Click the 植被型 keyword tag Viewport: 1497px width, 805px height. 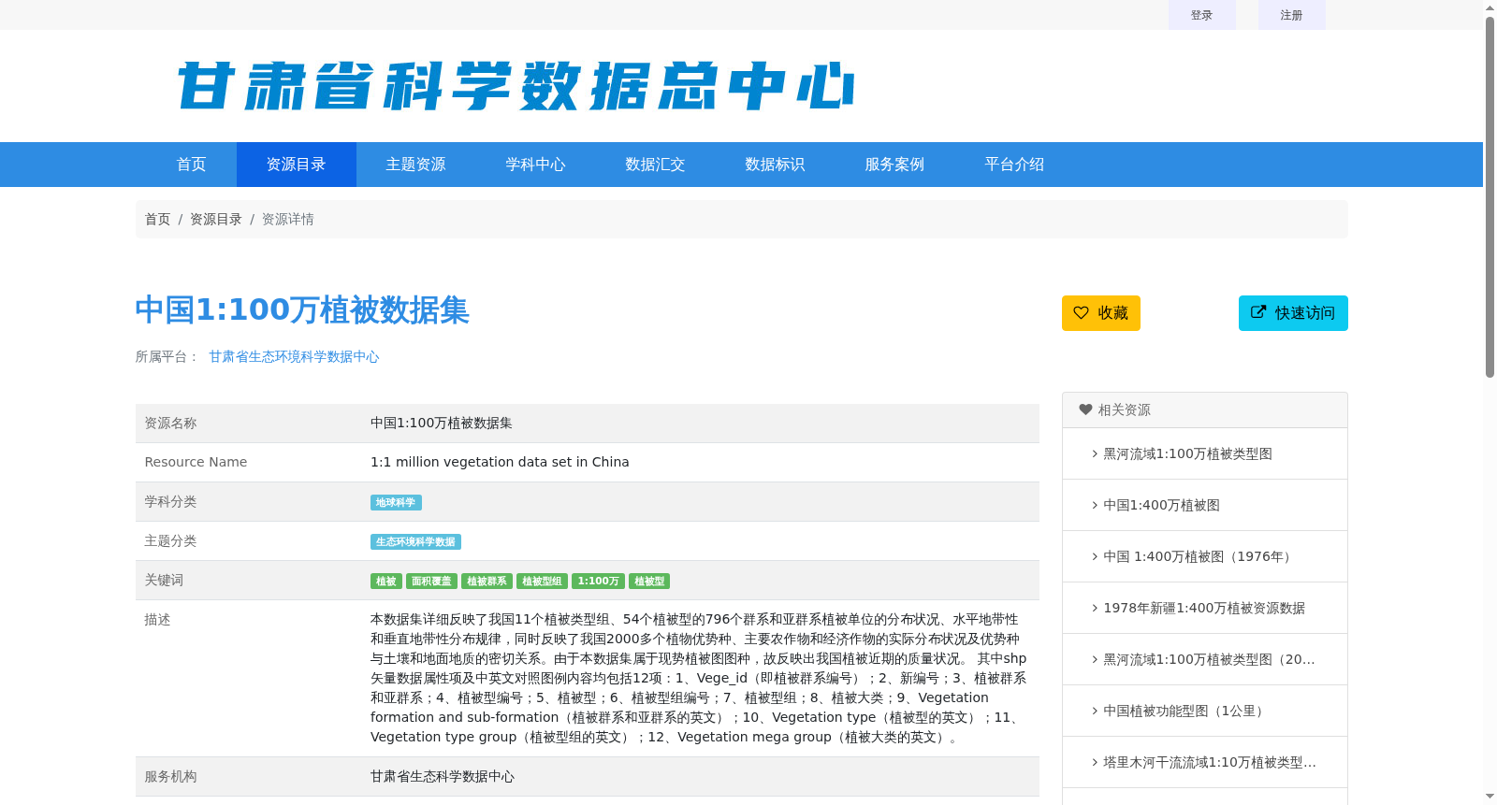pyautogui.click(x=649, y=581)
